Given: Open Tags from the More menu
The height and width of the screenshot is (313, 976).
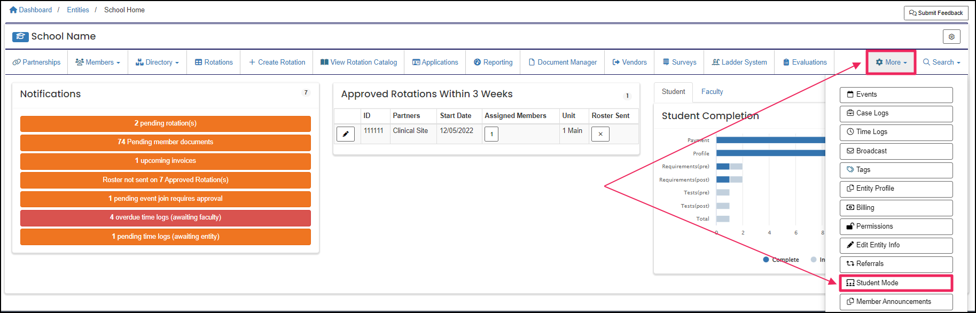Looking at the screenshot, I should pos(896,170).
